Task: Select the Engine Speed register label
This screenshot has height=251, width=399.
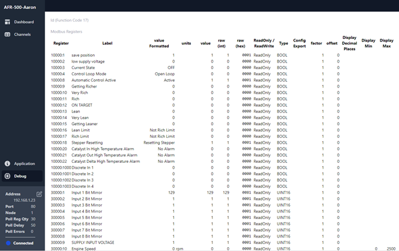Action: coord(84,248)
